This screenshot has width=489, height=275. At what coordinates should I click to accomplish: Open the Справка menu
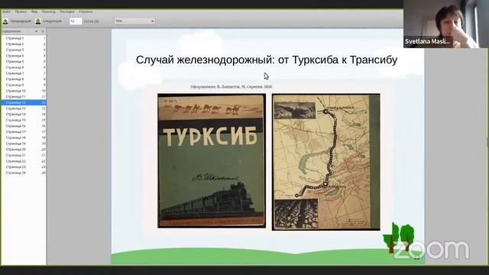click(86, 11)
